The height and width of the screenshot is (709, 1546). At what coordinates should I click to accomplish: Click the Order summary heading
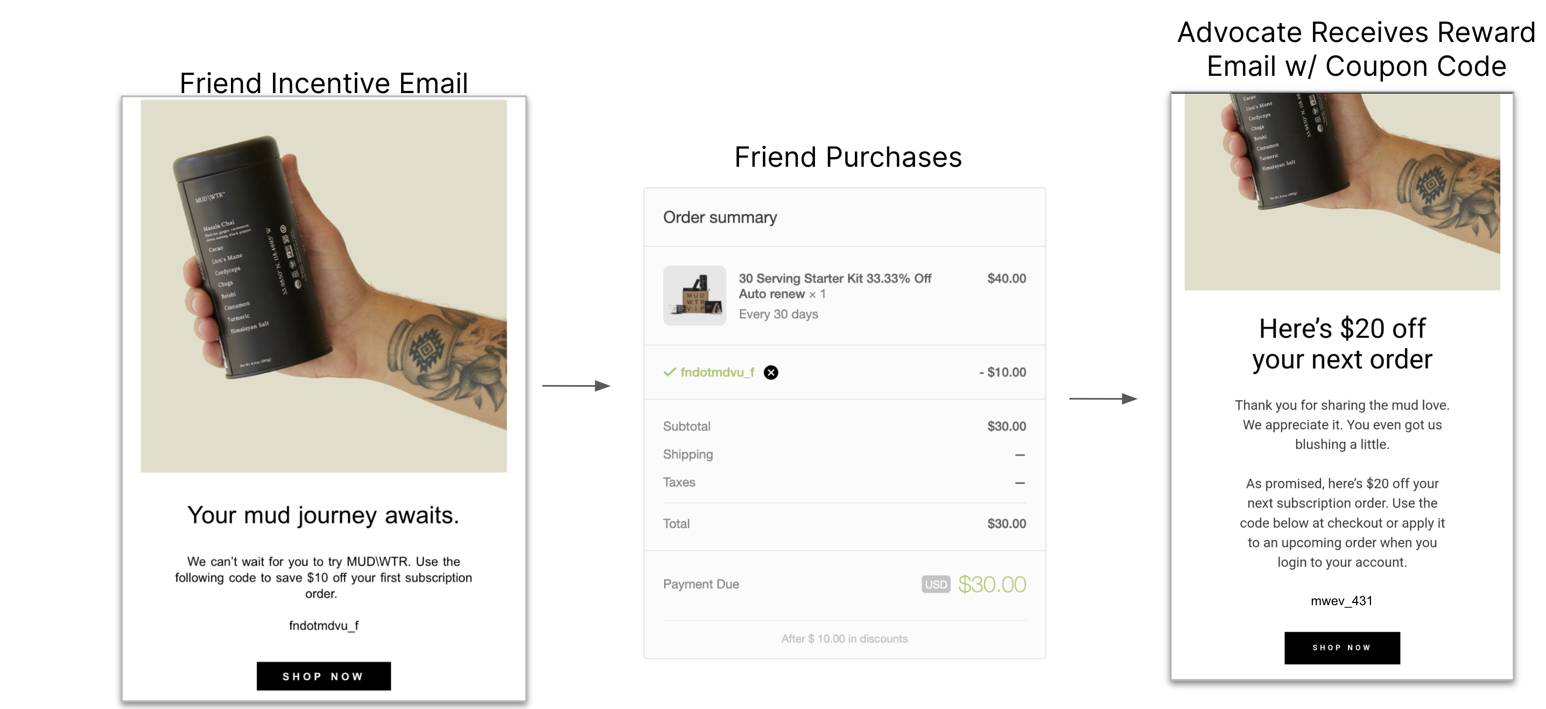point(720,217)
